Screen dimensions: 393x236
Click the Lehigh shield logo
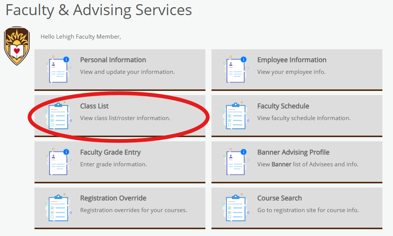[x=17, y=46]
